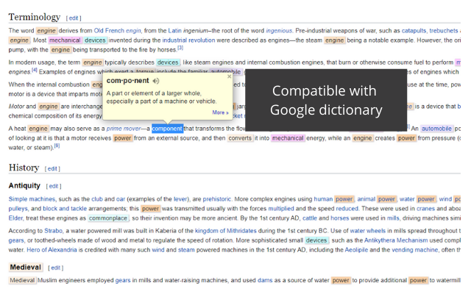The height and width of the screenshot is (294, 471).
Task: Open the trebuchets link
Action: pyautogui.click(x=444, y=31)
